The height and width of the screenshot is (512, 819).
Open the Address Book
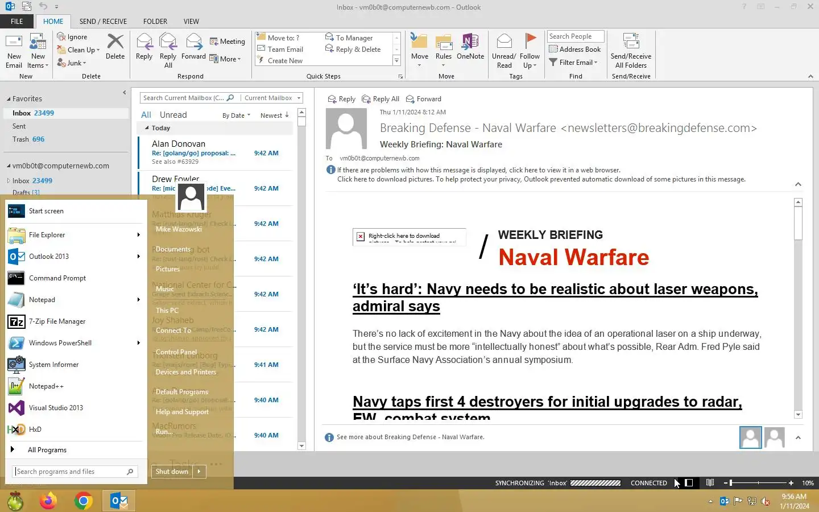(x=574, y=49)
